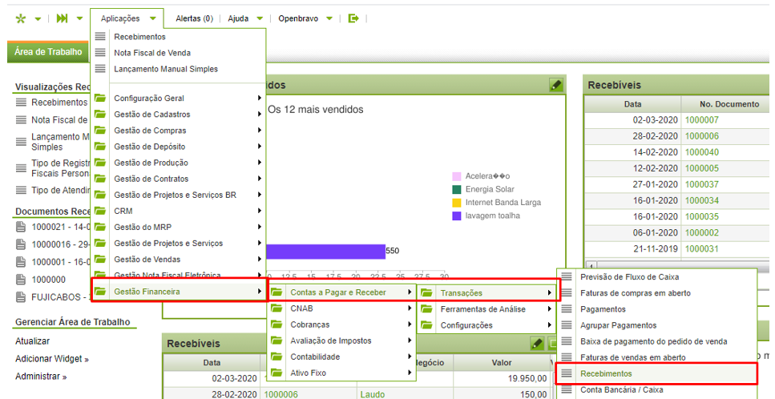This screenshot has width=775, height=399.
Task: Click the purple bar labeled 550
Action: pyautogui.click(x=325, y=252)
